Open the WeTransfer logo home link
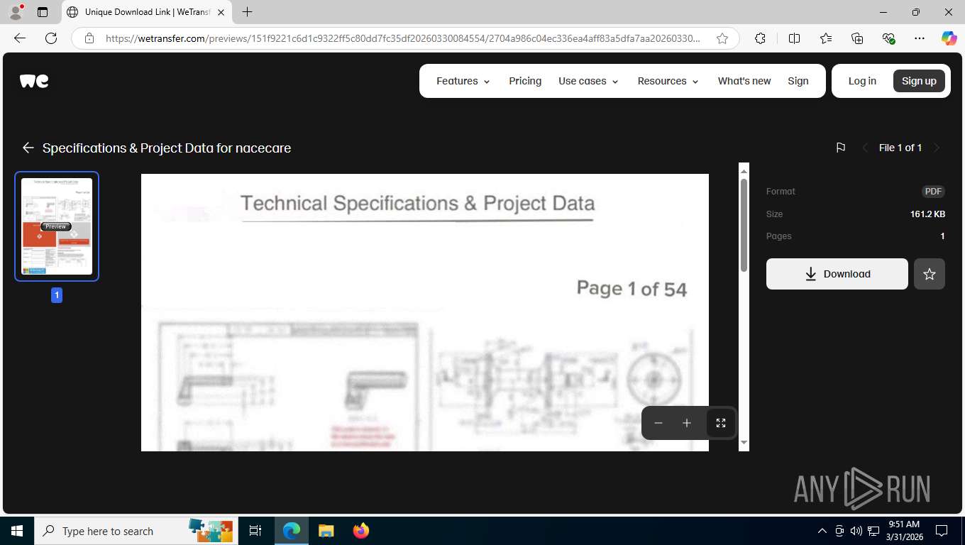The width and height of the screenshot is (965, 545). tap(34, 81)
